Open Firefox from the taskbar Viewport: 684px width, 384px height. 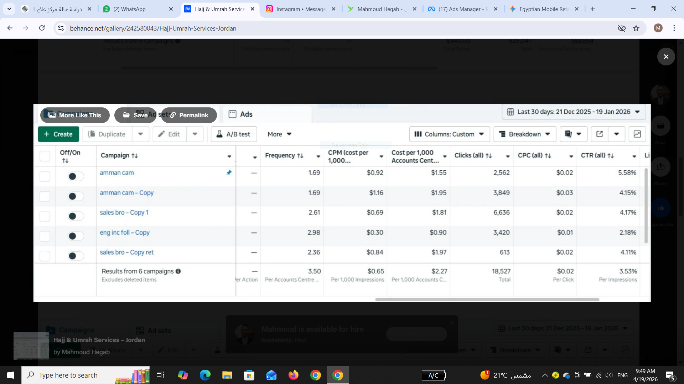(x=293, y=375)
